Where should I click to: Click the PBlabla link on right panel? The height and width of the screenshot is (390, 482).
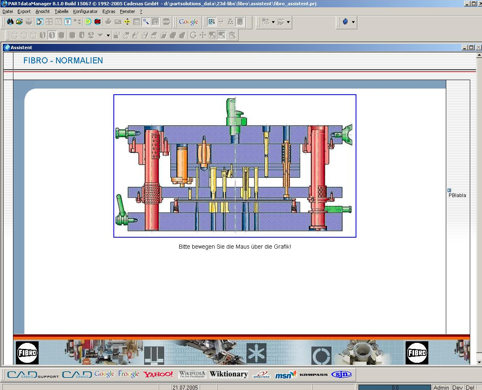tap(457, 195)
